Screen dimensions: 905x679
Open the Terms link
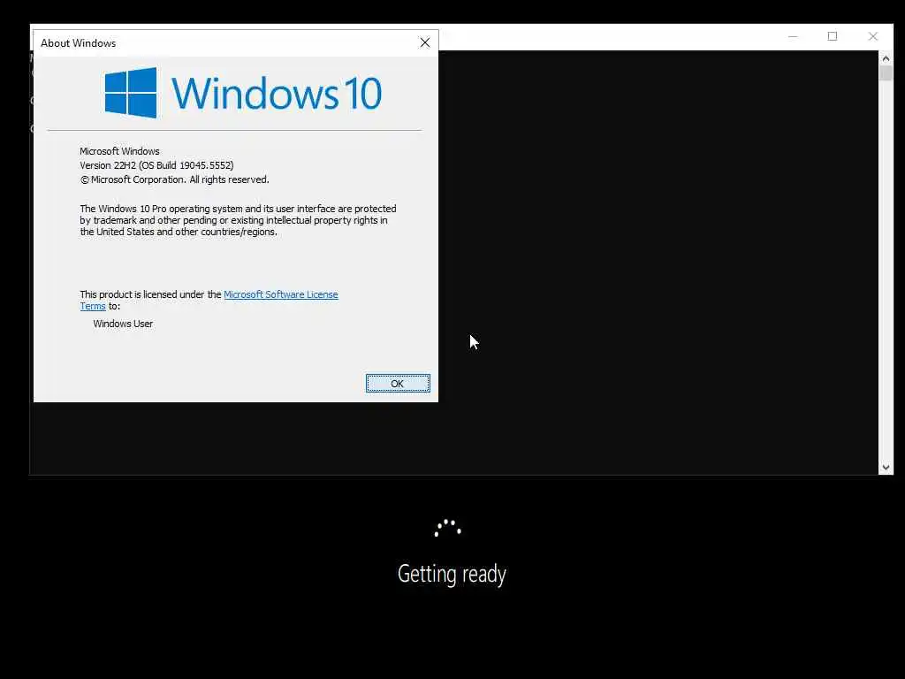tap(93, 306)
